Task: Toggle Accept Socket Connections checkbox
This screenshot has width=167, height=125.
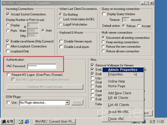Action: pyautogui.click(x=8, y=14)
